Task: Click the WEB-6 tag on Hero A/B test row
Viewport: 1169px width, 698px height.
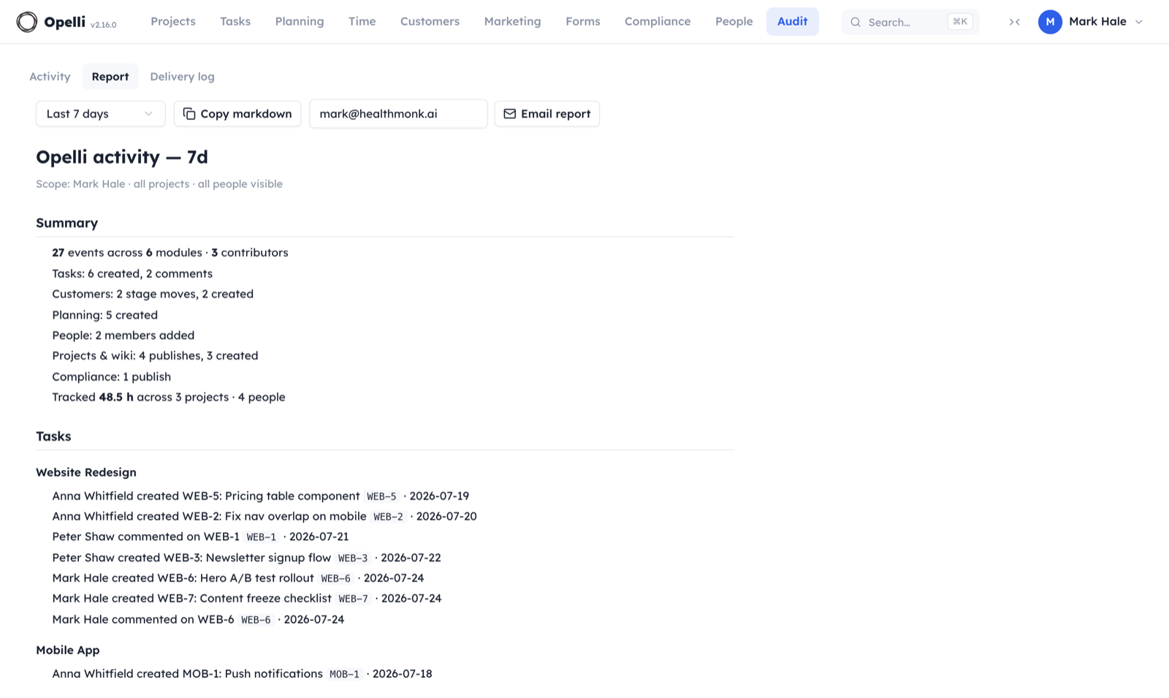Action: click(336, 579)
